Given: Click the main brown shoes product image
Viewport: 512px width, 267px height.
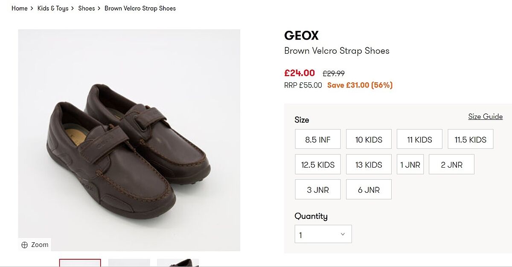Looking at the screenshot, I should click(129, 140).
